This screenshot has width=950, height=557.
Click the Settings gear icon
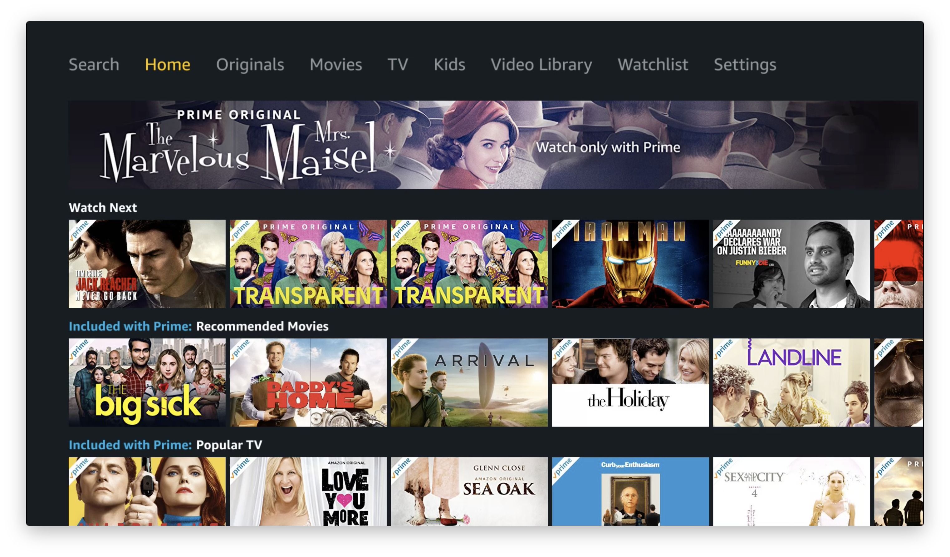(744, 64)
